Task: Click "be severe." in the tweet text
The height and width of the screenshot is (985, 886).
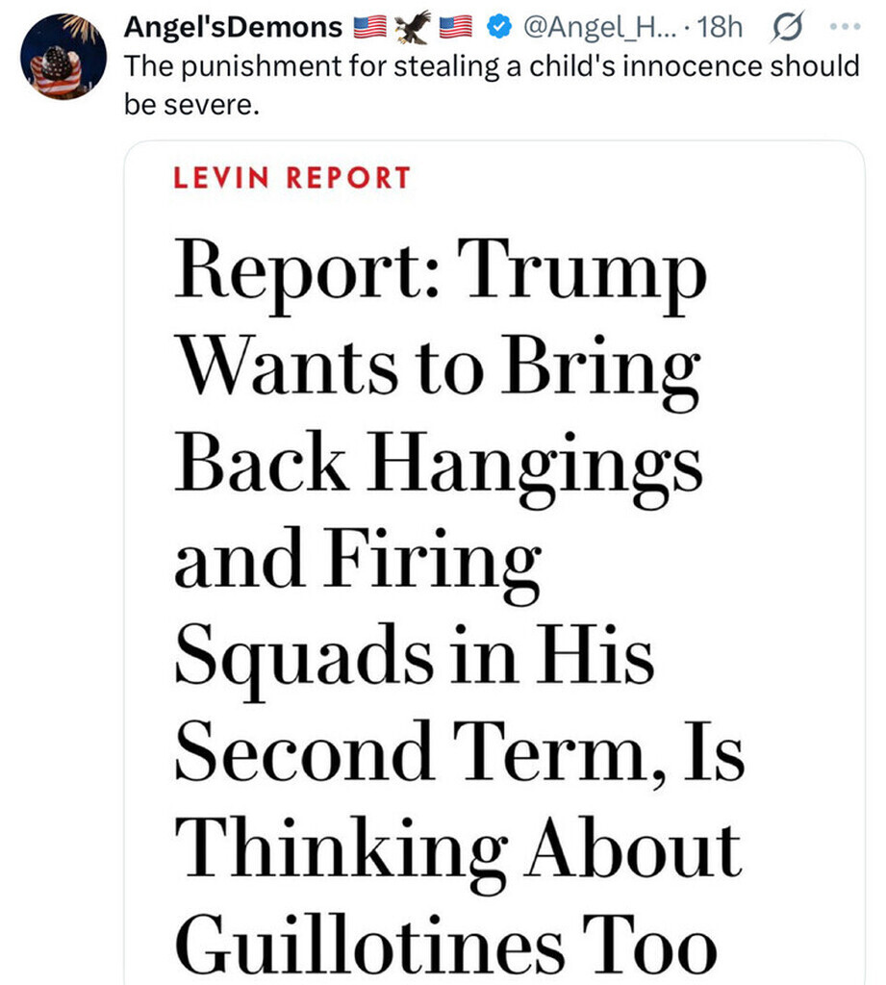Action: (x=191, y=104)
